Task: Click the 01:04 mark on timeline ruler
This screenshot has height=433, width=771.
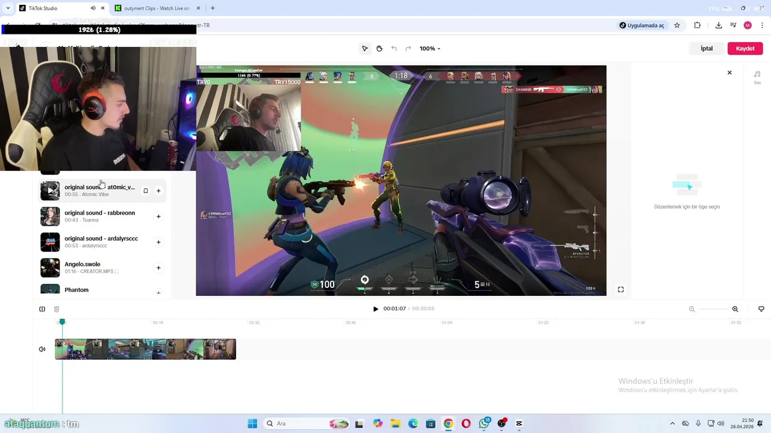Action: (x=447, y=323)
